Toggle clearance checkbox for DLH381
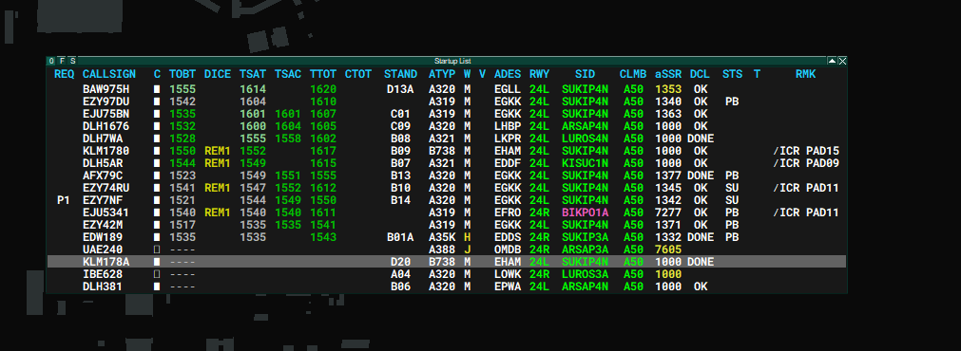Viewport: 961px width, 351px height. pyautogui.click(x=157, y=286)
